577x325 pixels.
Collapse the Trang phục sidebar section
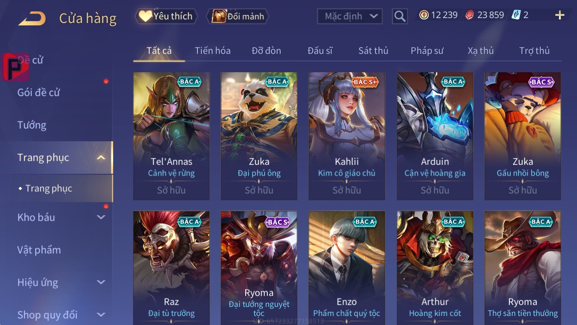(x=101, y=158)
